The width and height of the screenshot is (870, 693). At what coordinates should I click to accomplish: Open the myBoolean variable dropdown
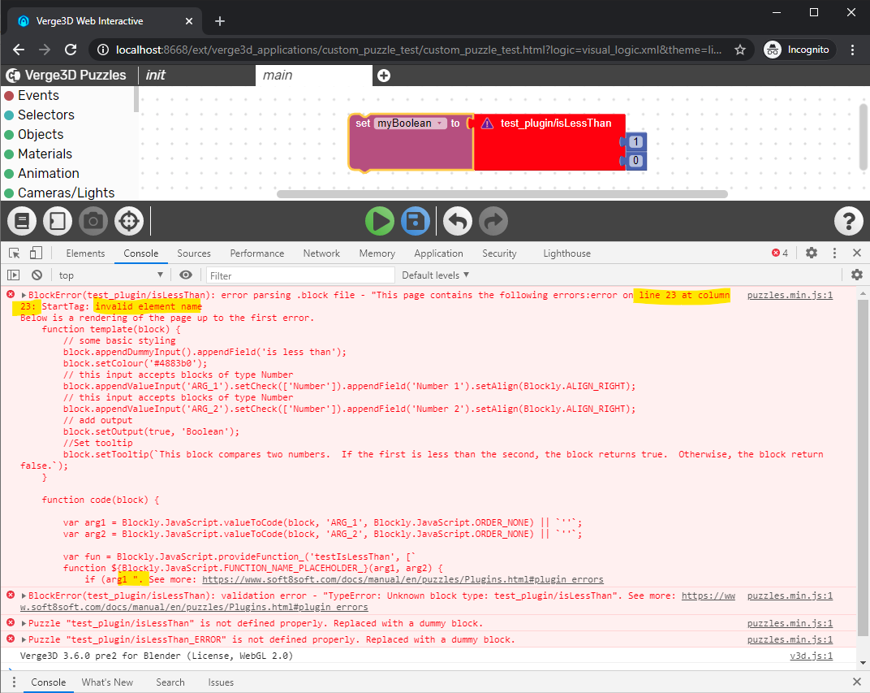(410, 123)
